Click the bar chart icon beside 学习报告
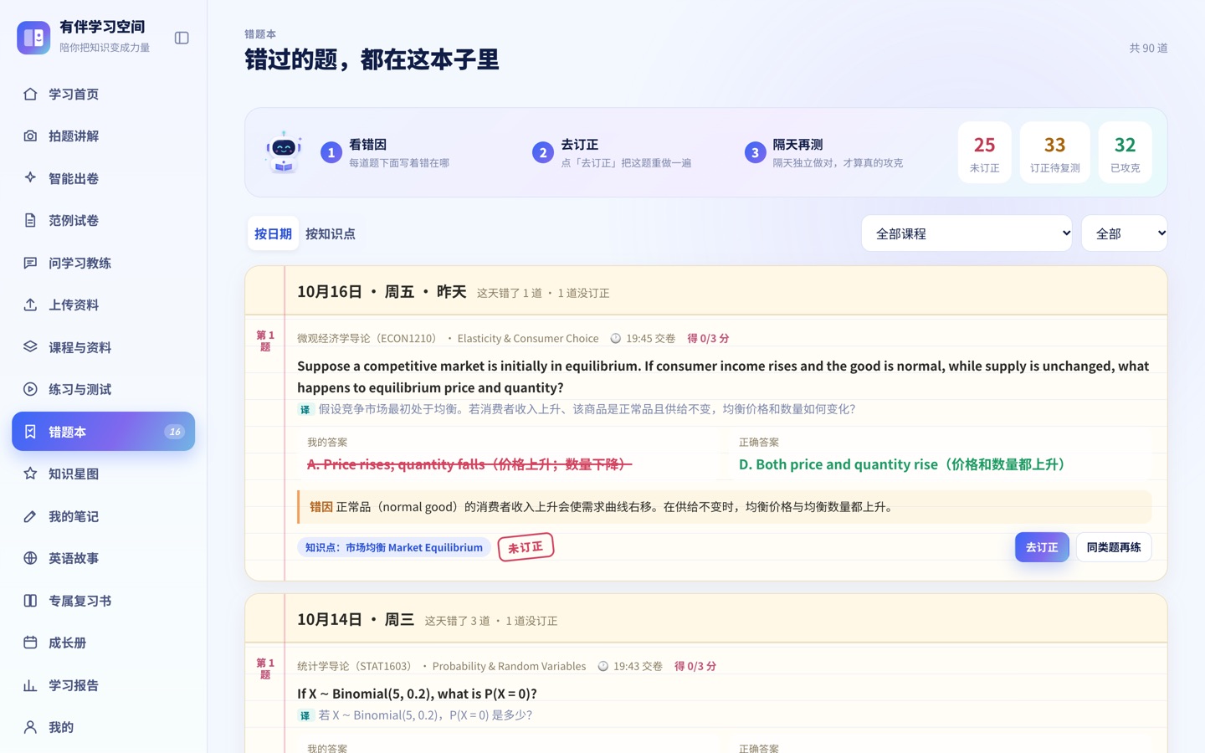Viewport: 1205px width, 753px height. click(30, 685)
